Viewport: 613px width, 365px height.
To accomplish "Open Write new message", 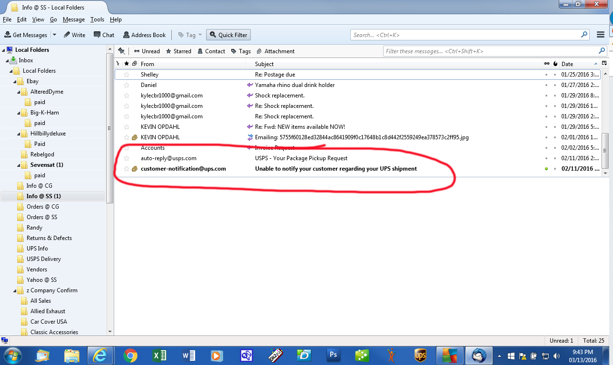I will (x=74, y=35).
